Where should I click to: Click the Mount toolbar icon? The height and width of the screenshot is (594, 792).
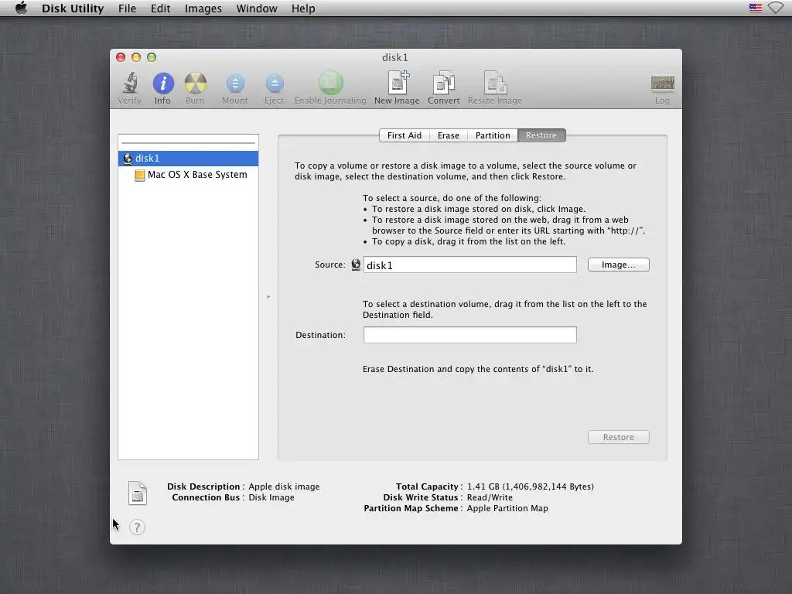click(x=235, y=84)
